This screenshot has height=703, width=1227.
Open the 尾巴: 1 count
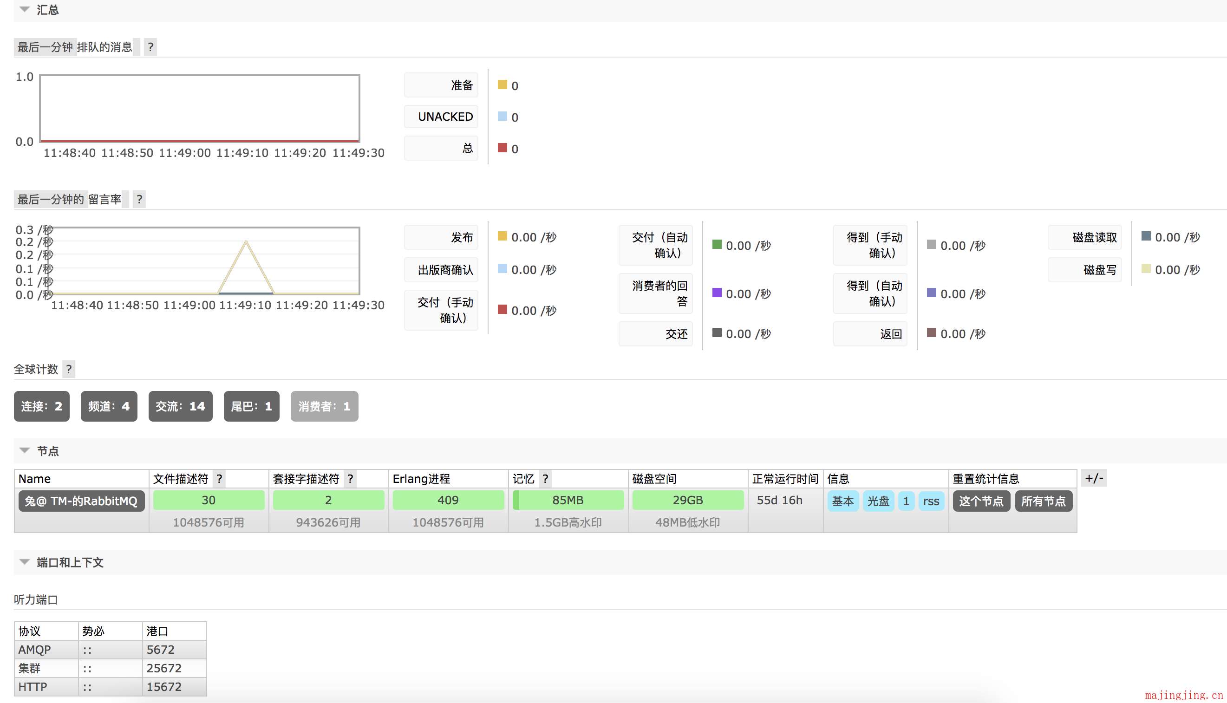(252, 407)
